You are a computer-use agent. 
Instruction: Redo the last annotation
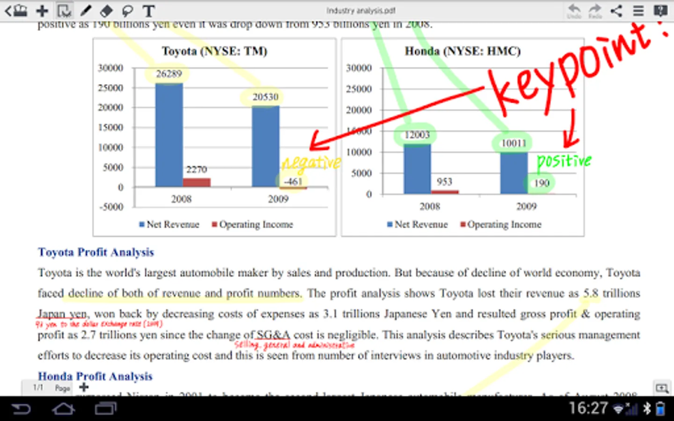click(x=595, y=11)
